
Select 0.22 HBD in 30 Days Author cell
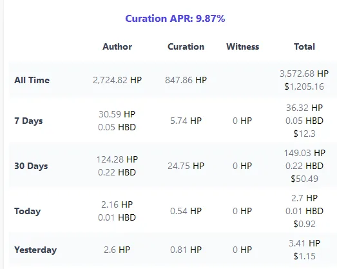tap(117, 172)
